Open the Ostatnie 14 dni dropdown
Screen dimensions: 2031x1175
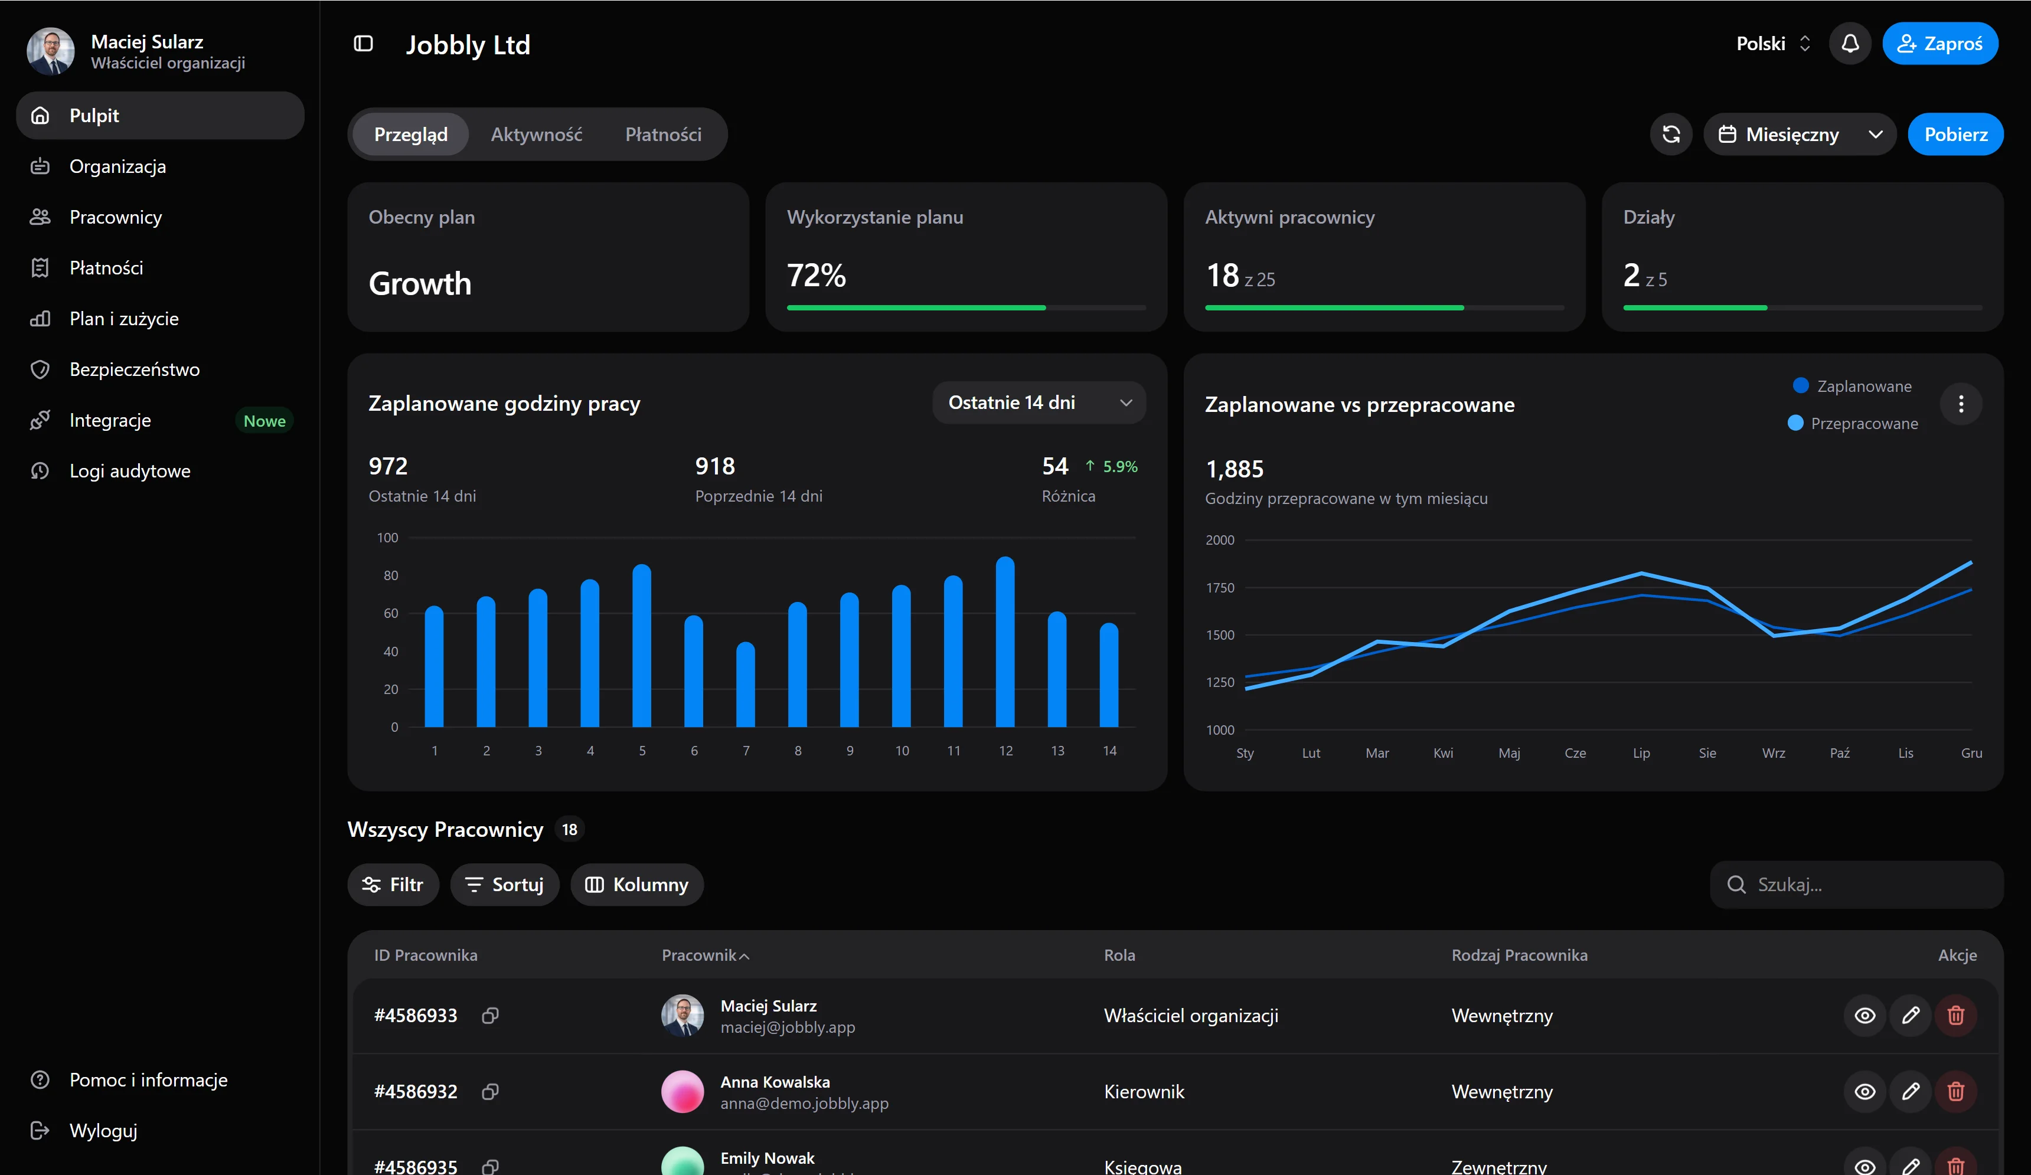(1039, 402)
